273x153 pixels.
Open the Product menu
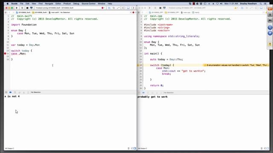(67, 4)
